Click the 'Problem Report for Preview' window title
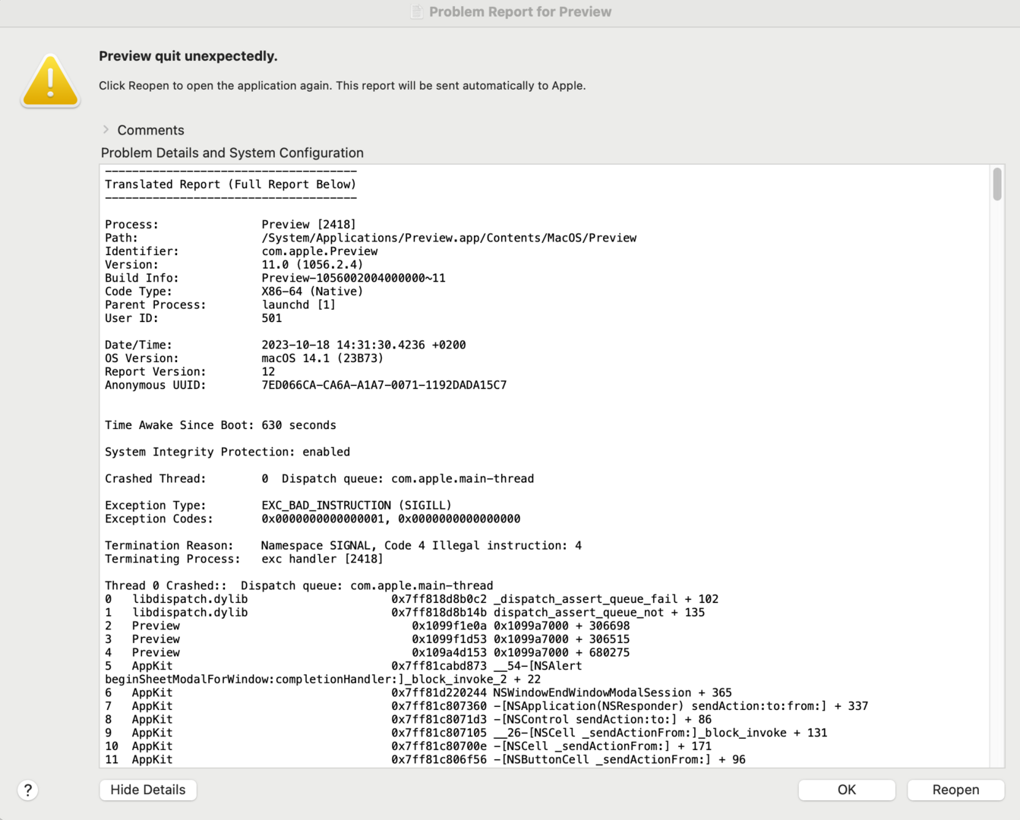This screenshot has width=1020, height=820. [520, 11]
